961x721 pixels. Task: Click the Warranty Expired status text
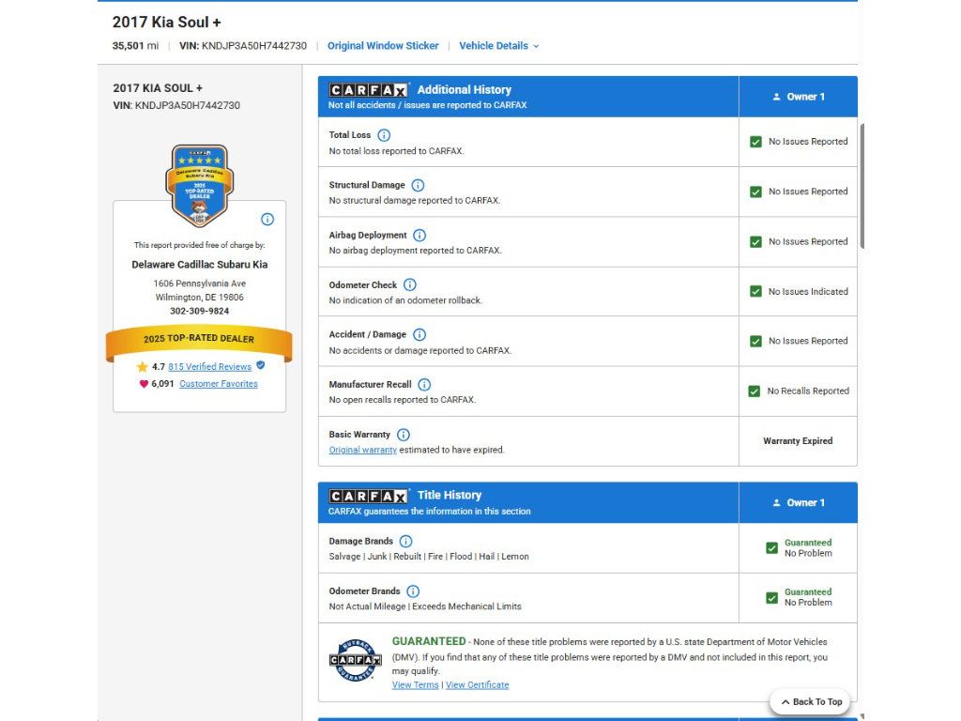click(798, 441)
